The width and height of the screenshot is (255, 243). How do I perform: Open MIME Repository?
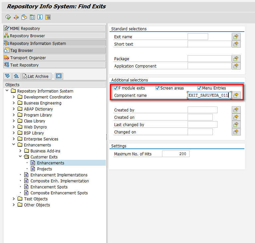(55, 28)
